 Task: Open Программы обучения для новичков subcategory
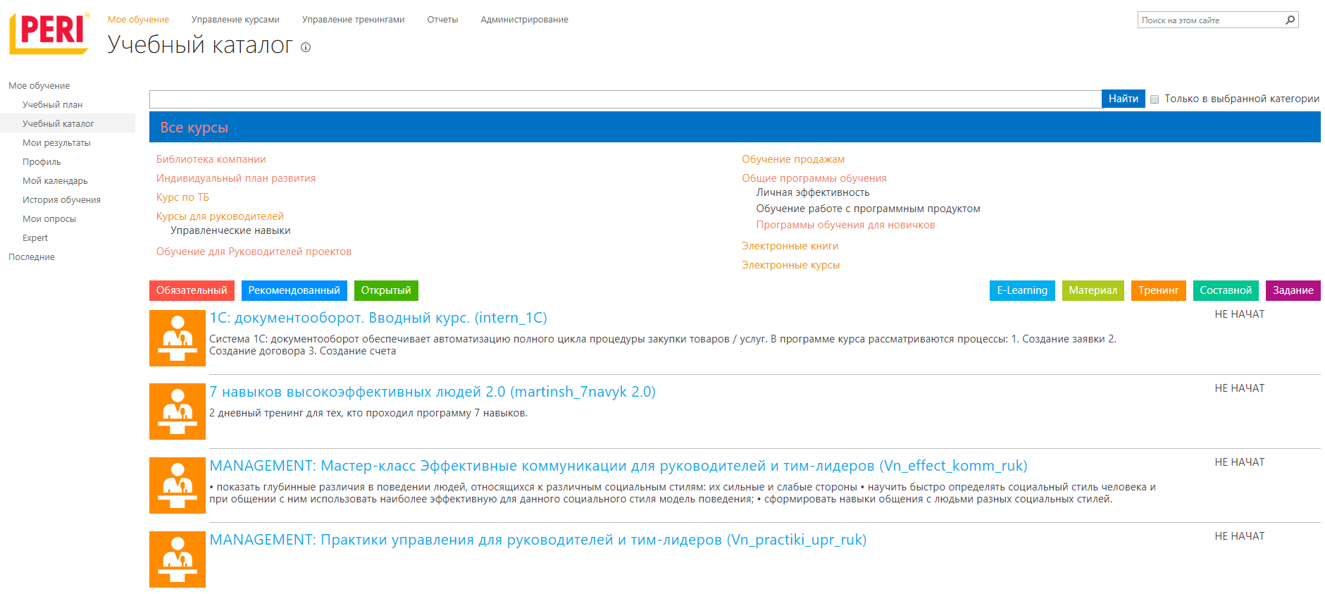pyautogui.click(x=845, y=225)
